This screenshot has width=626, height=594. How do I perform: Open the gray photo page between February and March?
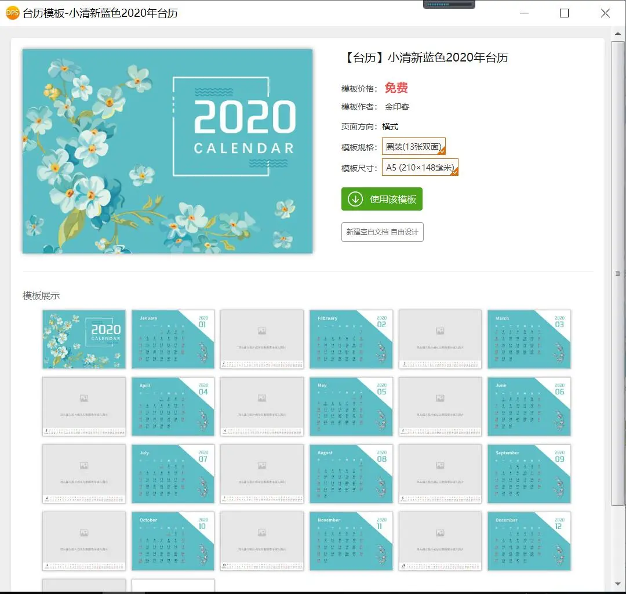click(440, 339)
